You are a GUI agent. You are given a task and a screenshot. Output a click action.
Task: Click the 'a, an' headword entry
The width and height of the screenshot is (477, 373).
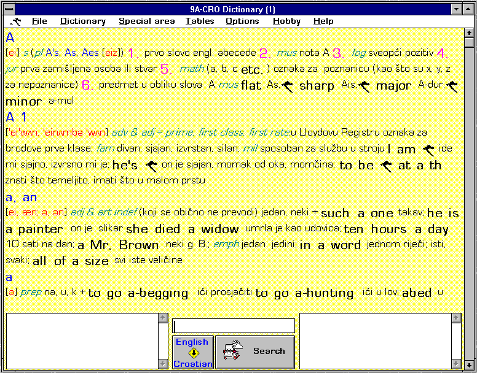point(22,198)
